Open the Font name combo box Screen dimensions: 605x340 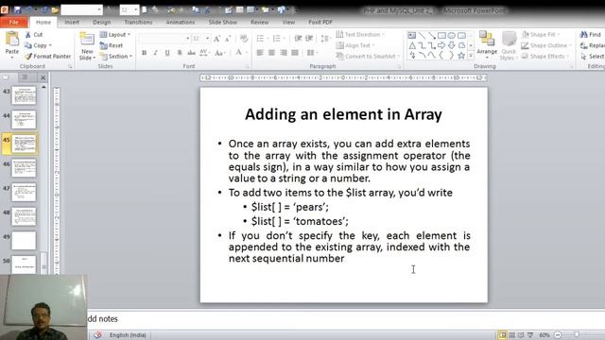[164, 39]
